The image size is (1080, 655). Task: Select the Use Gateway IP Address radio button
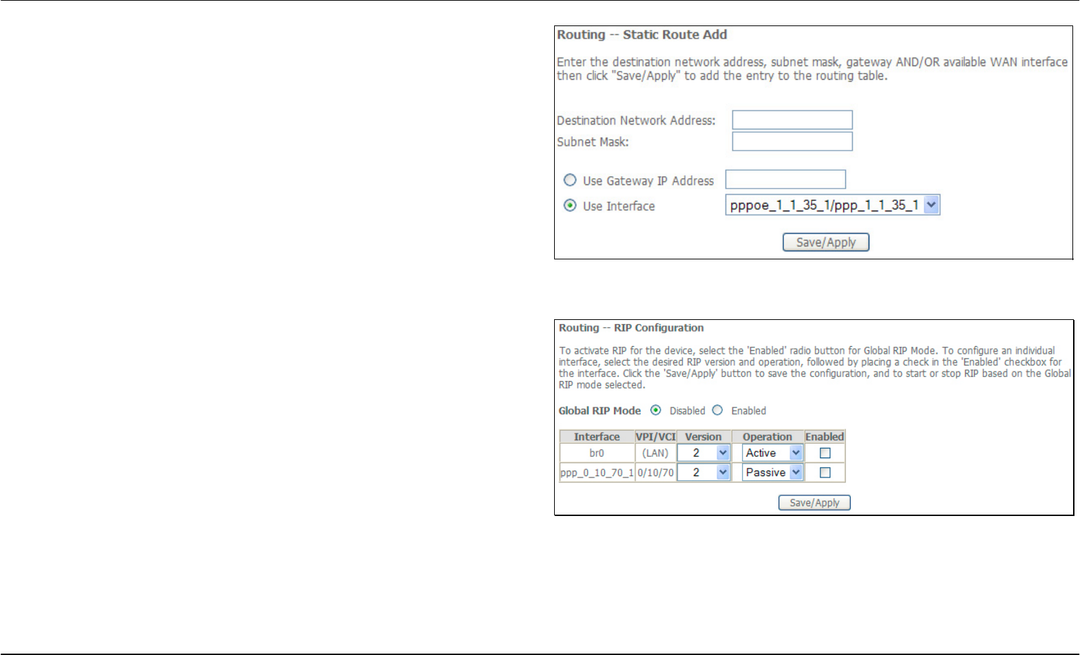570,180
